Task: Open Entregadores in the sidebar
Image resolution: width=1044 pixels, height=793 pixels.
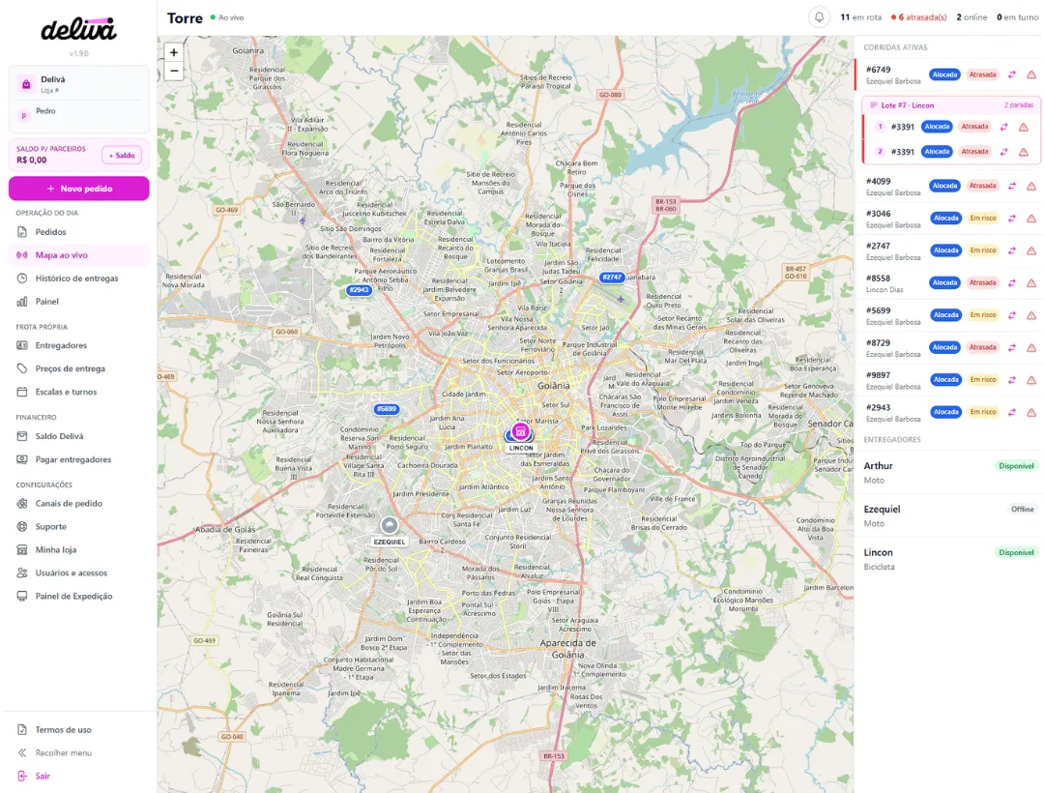Action: point(78,345)
